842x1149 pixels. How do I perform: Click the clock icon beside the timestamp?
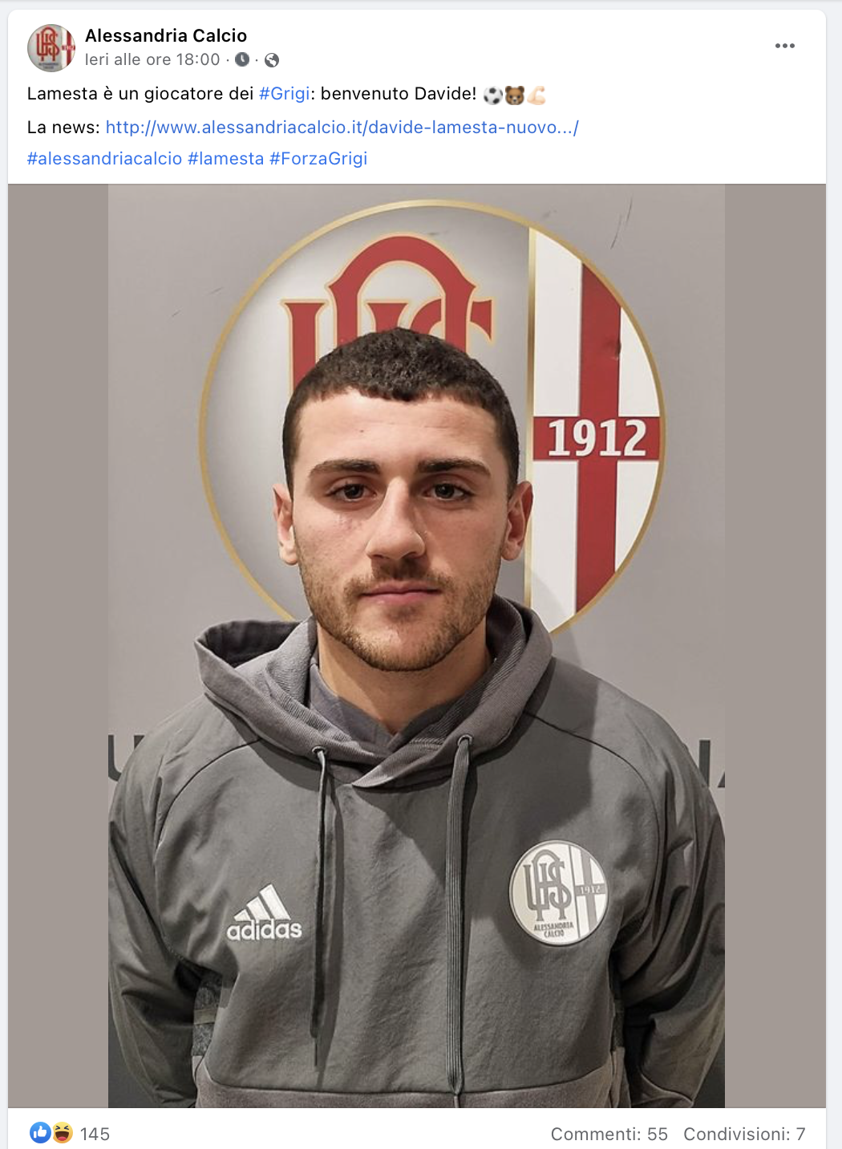(242, 59)
